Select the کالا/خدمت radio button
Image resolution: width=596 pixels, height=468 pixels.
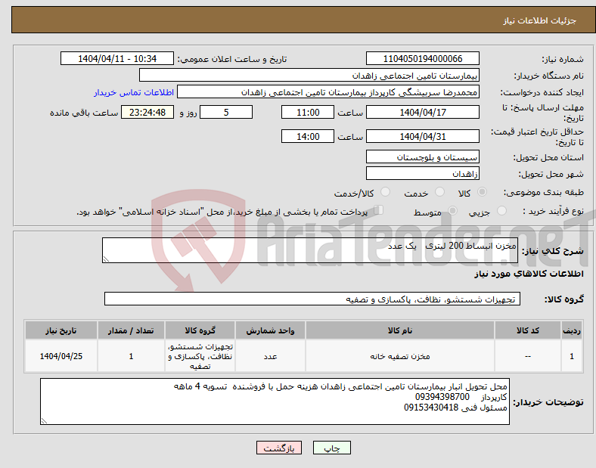coord(385,192)
